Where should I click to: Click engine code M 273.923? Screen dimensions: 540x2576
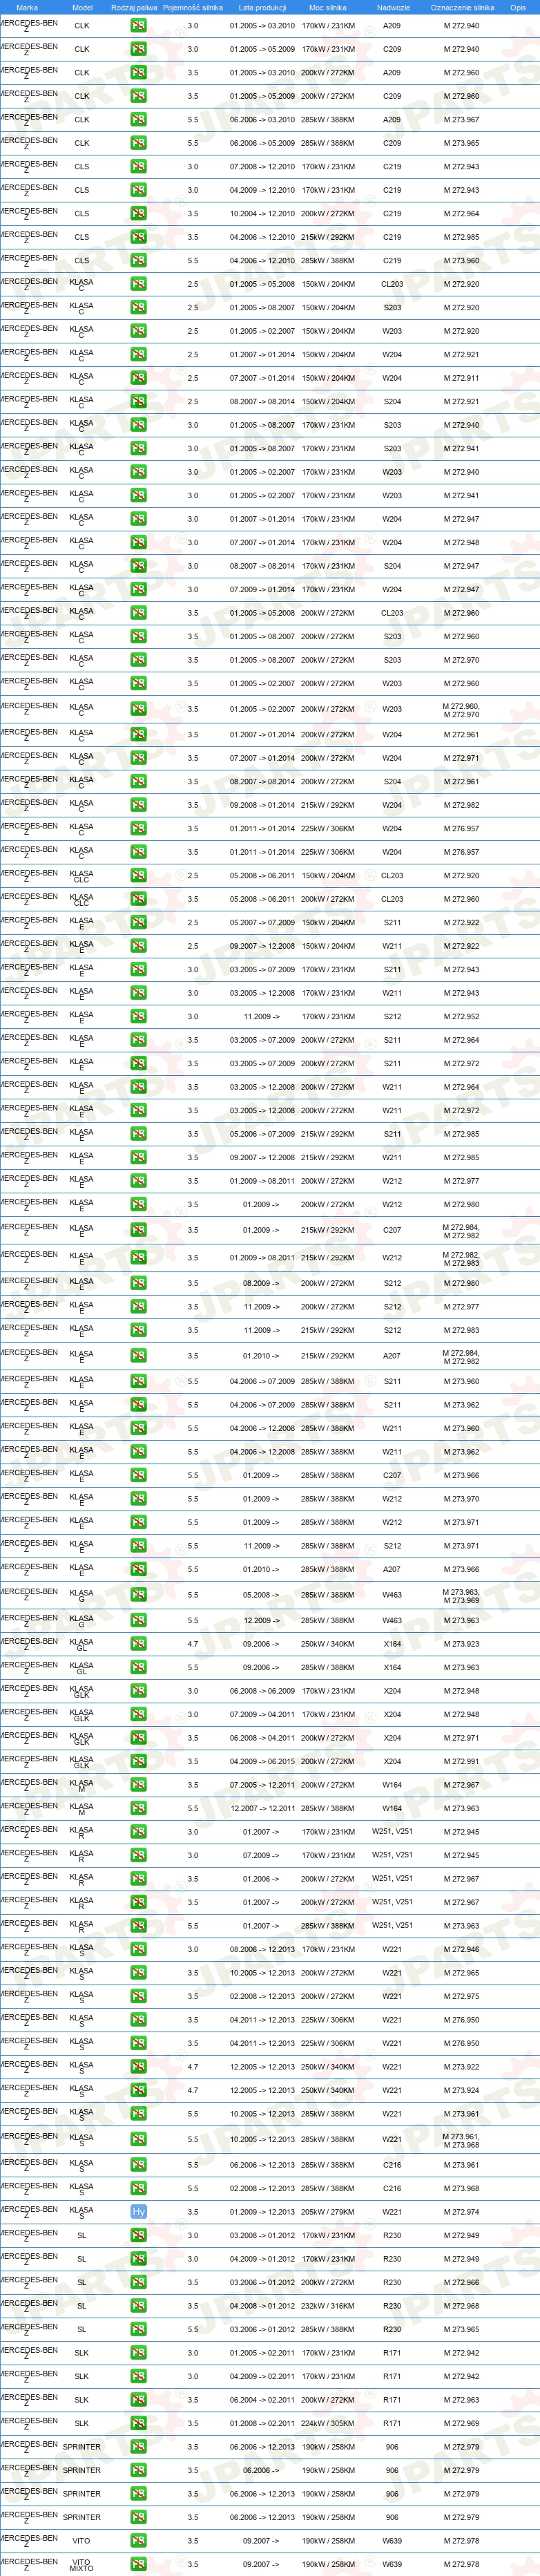click(461, 1644)
